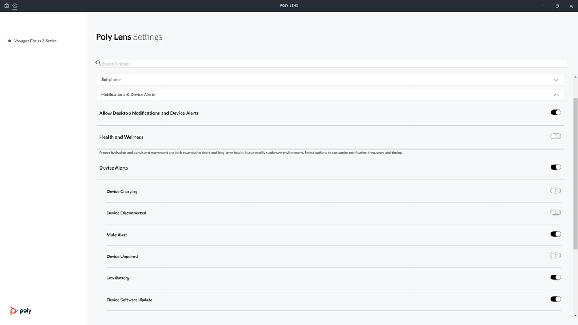578x325 pixels.
Task: Click the search magnifier icon
Action: coord(98,63)
